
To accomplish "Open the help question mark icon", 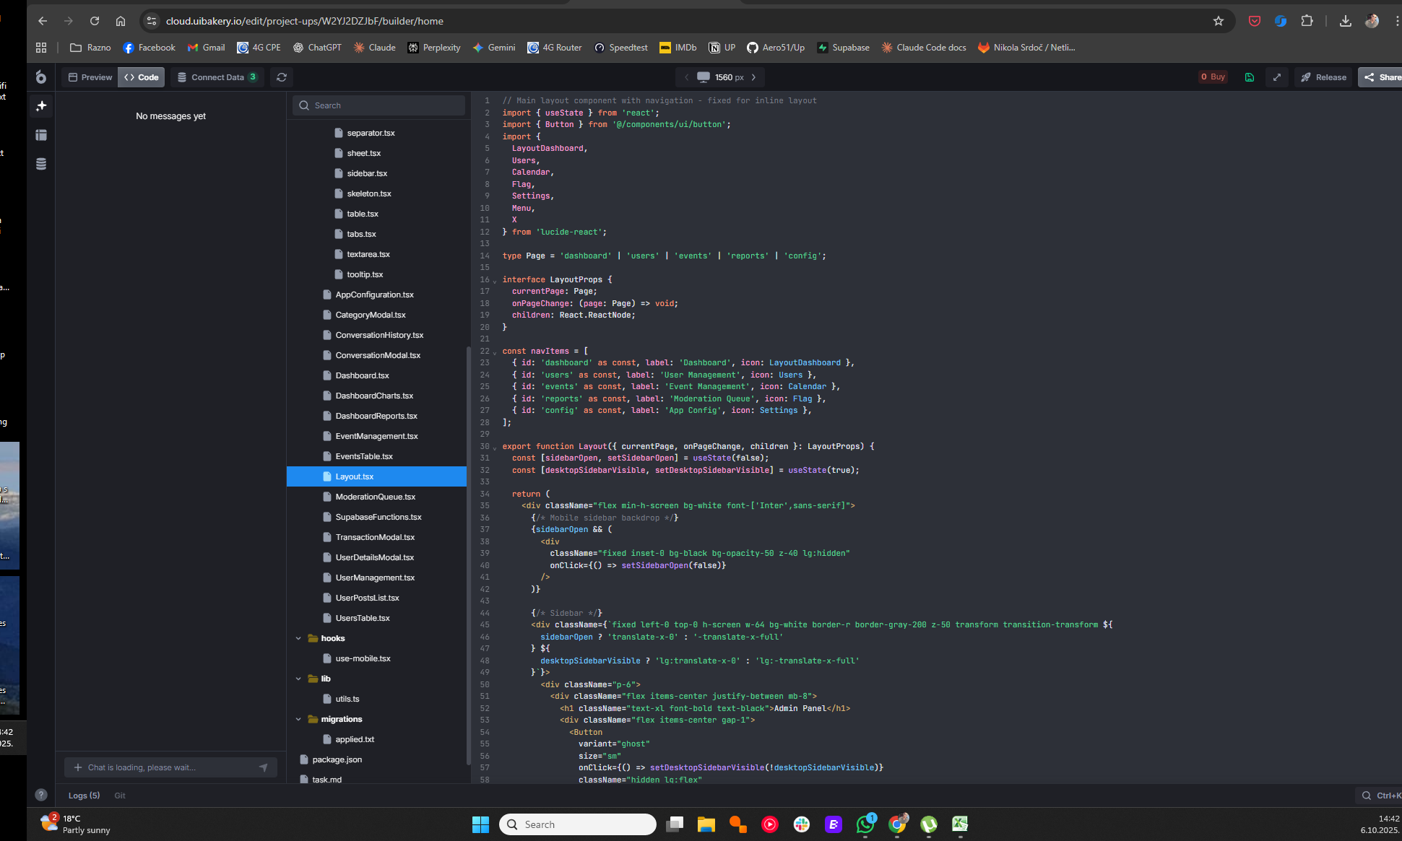I will pyautogui.click(x=41, y=795).
